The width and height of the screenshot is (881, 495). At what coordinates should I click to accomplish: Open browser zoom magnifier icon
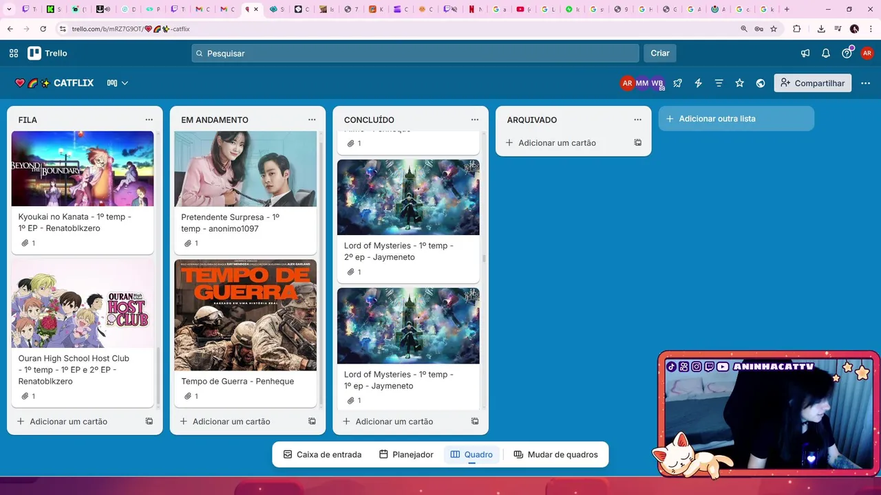pyautogui.click(x=744, y=29)
